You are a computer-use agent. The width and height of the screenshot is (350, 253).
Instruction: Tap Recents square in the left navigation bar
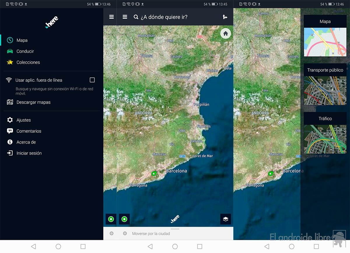[83, 247]
